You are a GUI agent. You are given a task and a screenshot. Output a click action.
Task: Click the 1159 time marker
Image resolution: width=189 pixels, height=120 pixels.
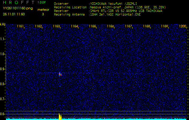(164, 26)
